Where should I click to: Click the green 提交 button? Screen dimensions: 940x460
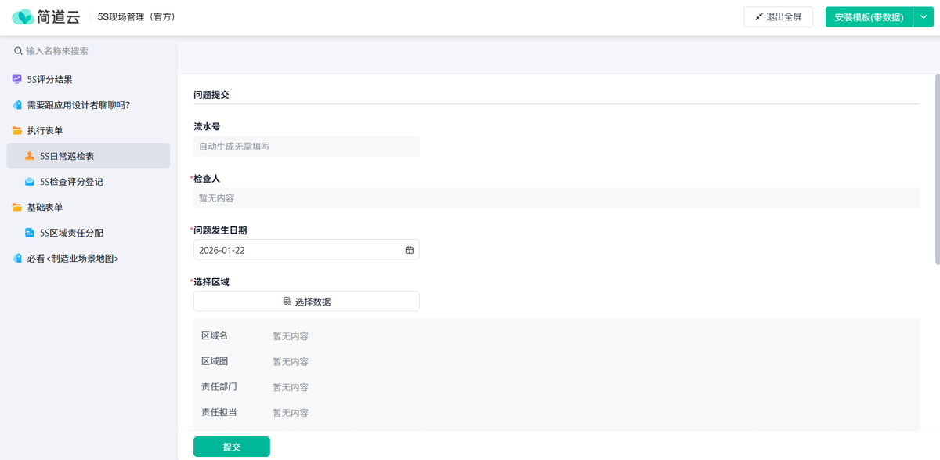click(x=232, y=447)
